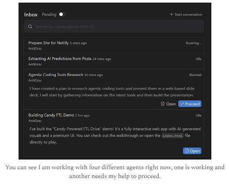229x186 pixels.
Task: Click agent plan summary about web-based slide deck
Action: [x=112, y=92]
